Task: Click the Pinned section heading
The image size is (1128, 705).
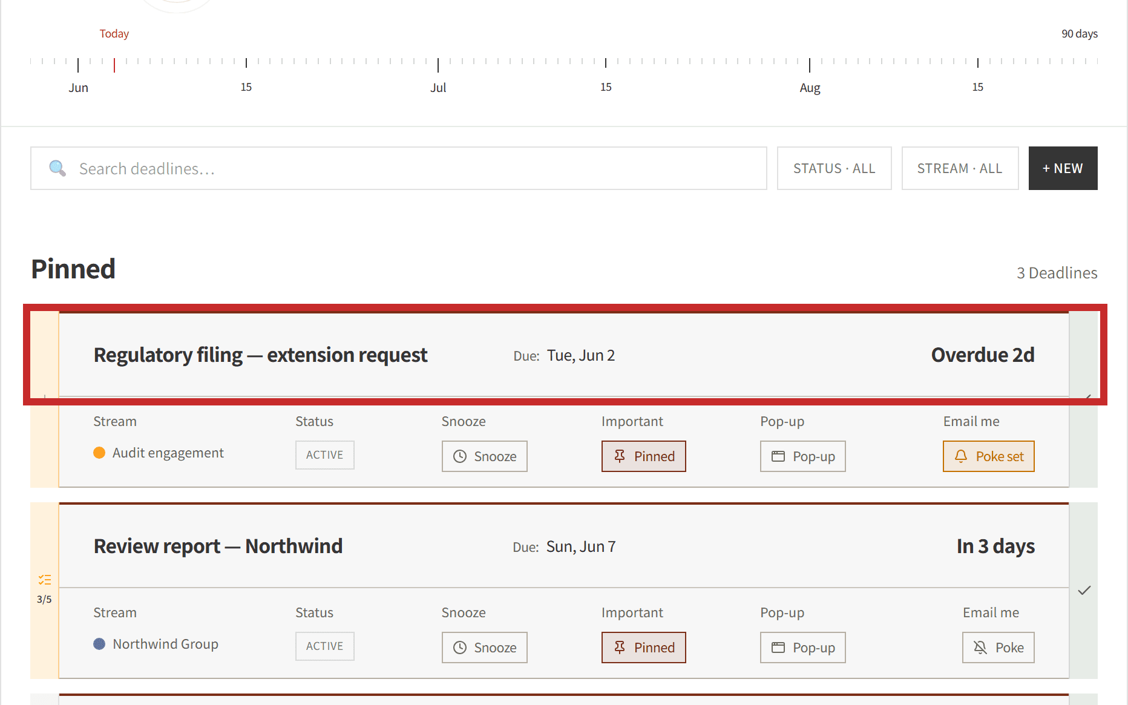Action: pyautogui.click(x=73, y=269)
